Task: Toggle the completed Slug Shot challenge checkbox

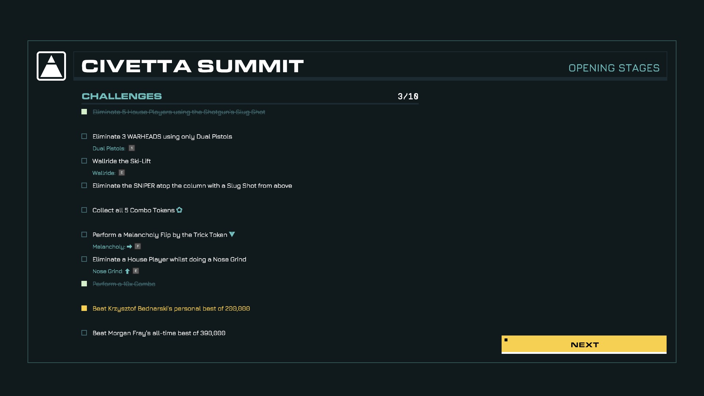Action: 84,112
